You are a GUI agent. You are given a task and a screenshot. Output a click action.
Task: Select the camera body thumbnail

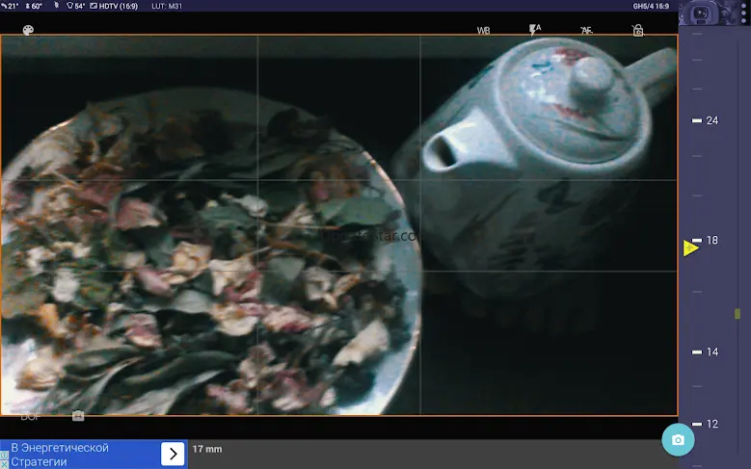click(709, 13)
